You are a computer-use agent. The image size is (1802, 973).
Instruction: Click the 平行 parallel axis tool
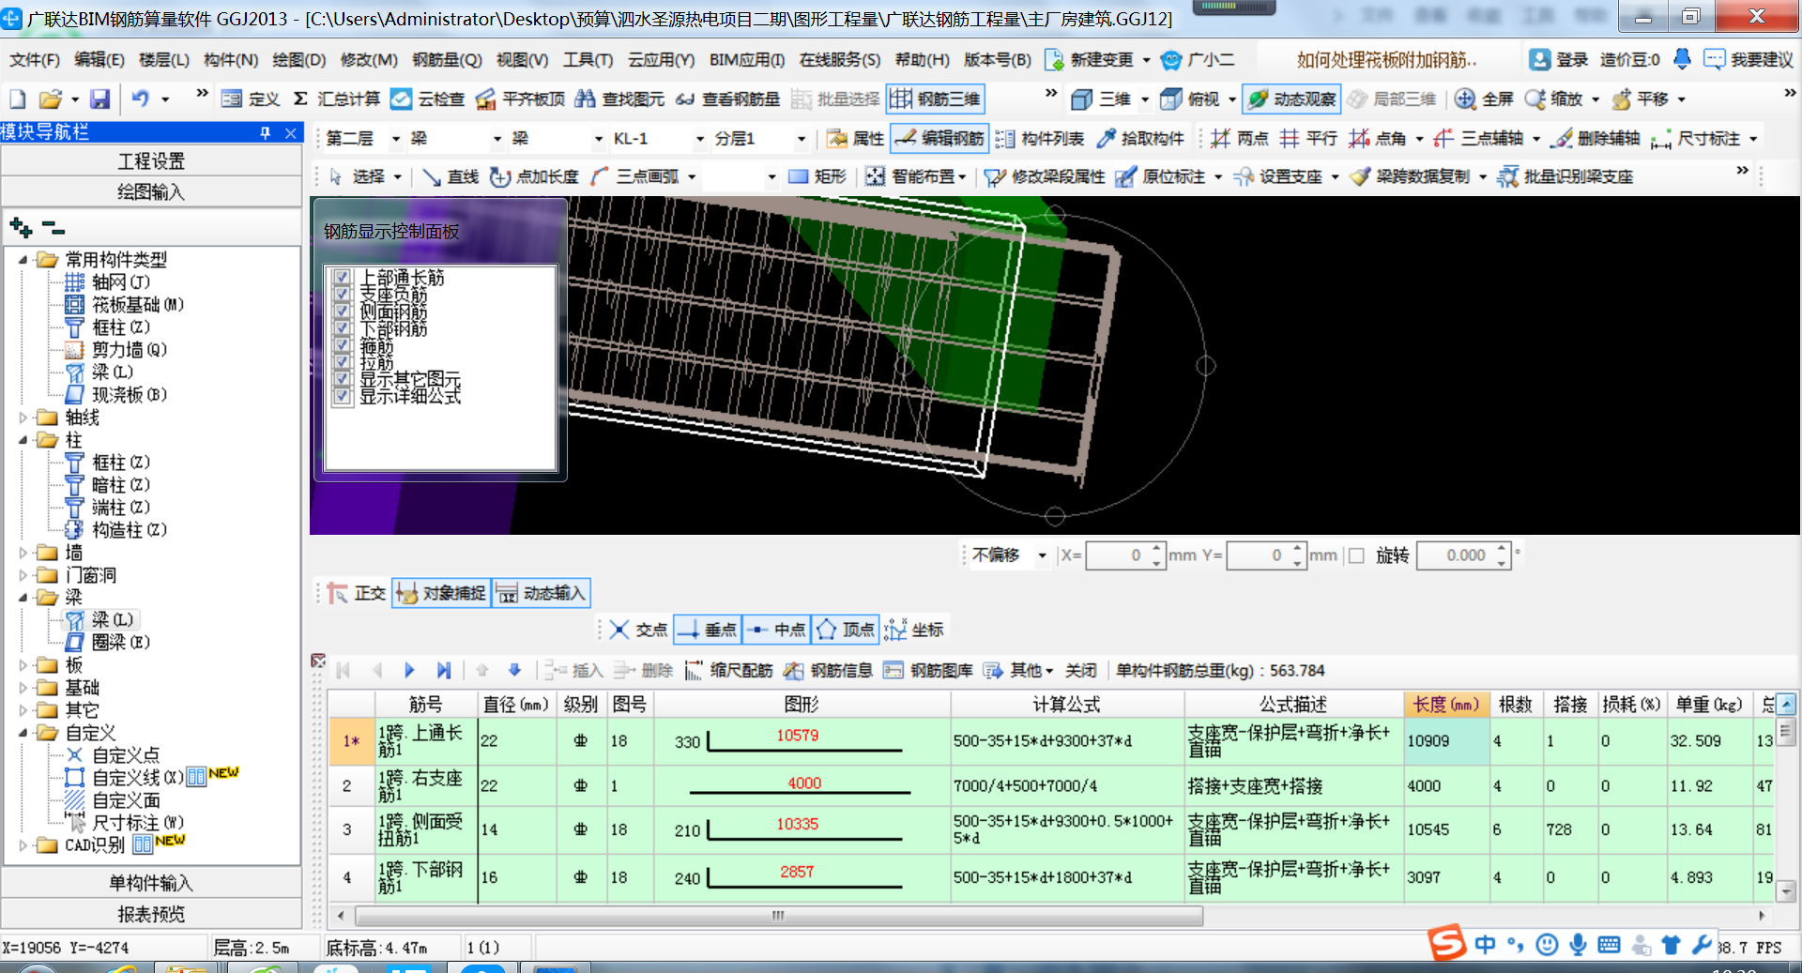pos(1308,138)
